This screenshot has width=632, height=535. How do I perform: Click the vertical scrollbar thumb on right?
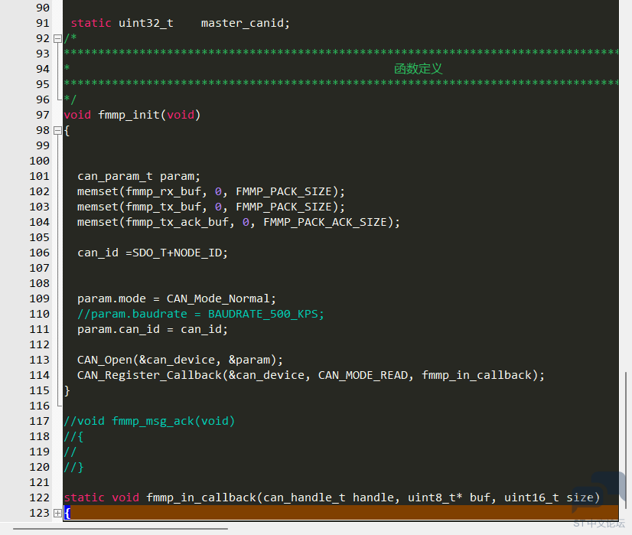pyautogui.click(x=626, y=439)
